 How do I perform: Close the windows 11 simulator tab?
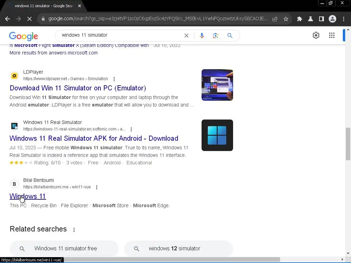[x=80, y=6]
